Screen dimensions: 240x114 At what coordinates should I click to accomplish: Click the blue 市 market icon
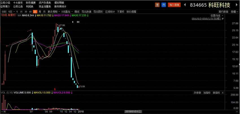(164, 5)
